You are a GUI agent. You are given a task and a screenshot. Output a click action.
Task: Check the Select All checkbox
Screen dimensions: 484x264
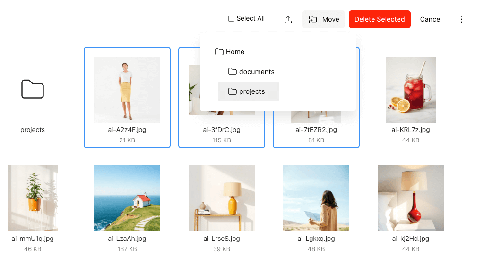(x=231, y=19)
